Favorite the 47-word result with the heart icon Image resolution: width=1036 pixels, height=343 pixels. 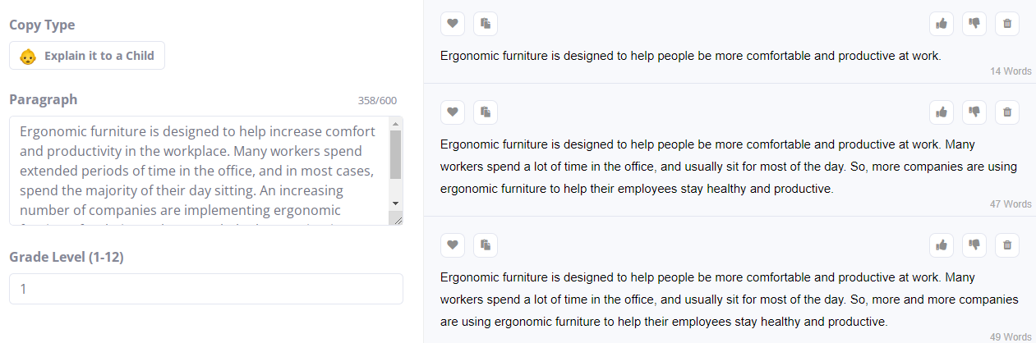coord(453,112)
